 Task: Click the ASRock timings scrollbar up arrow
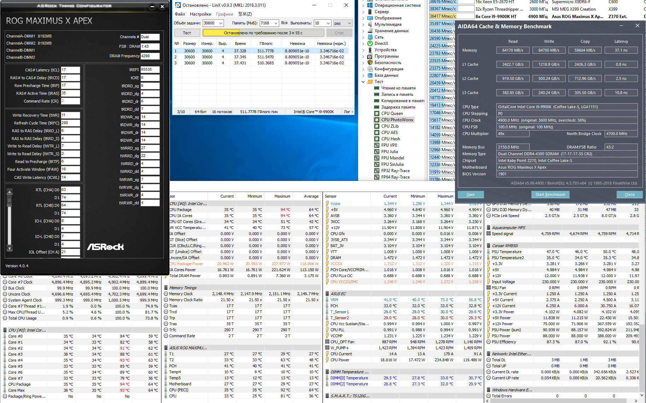pyautogui.click(x=10, y=192)
